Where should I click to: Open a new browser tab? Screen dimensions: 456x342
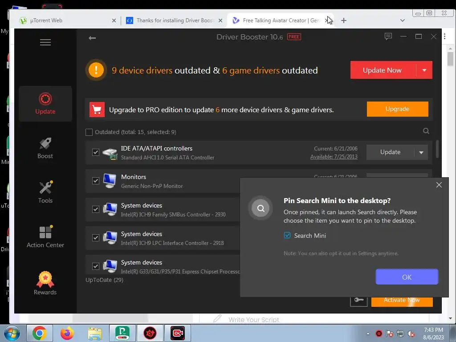(x=344, y=20)
